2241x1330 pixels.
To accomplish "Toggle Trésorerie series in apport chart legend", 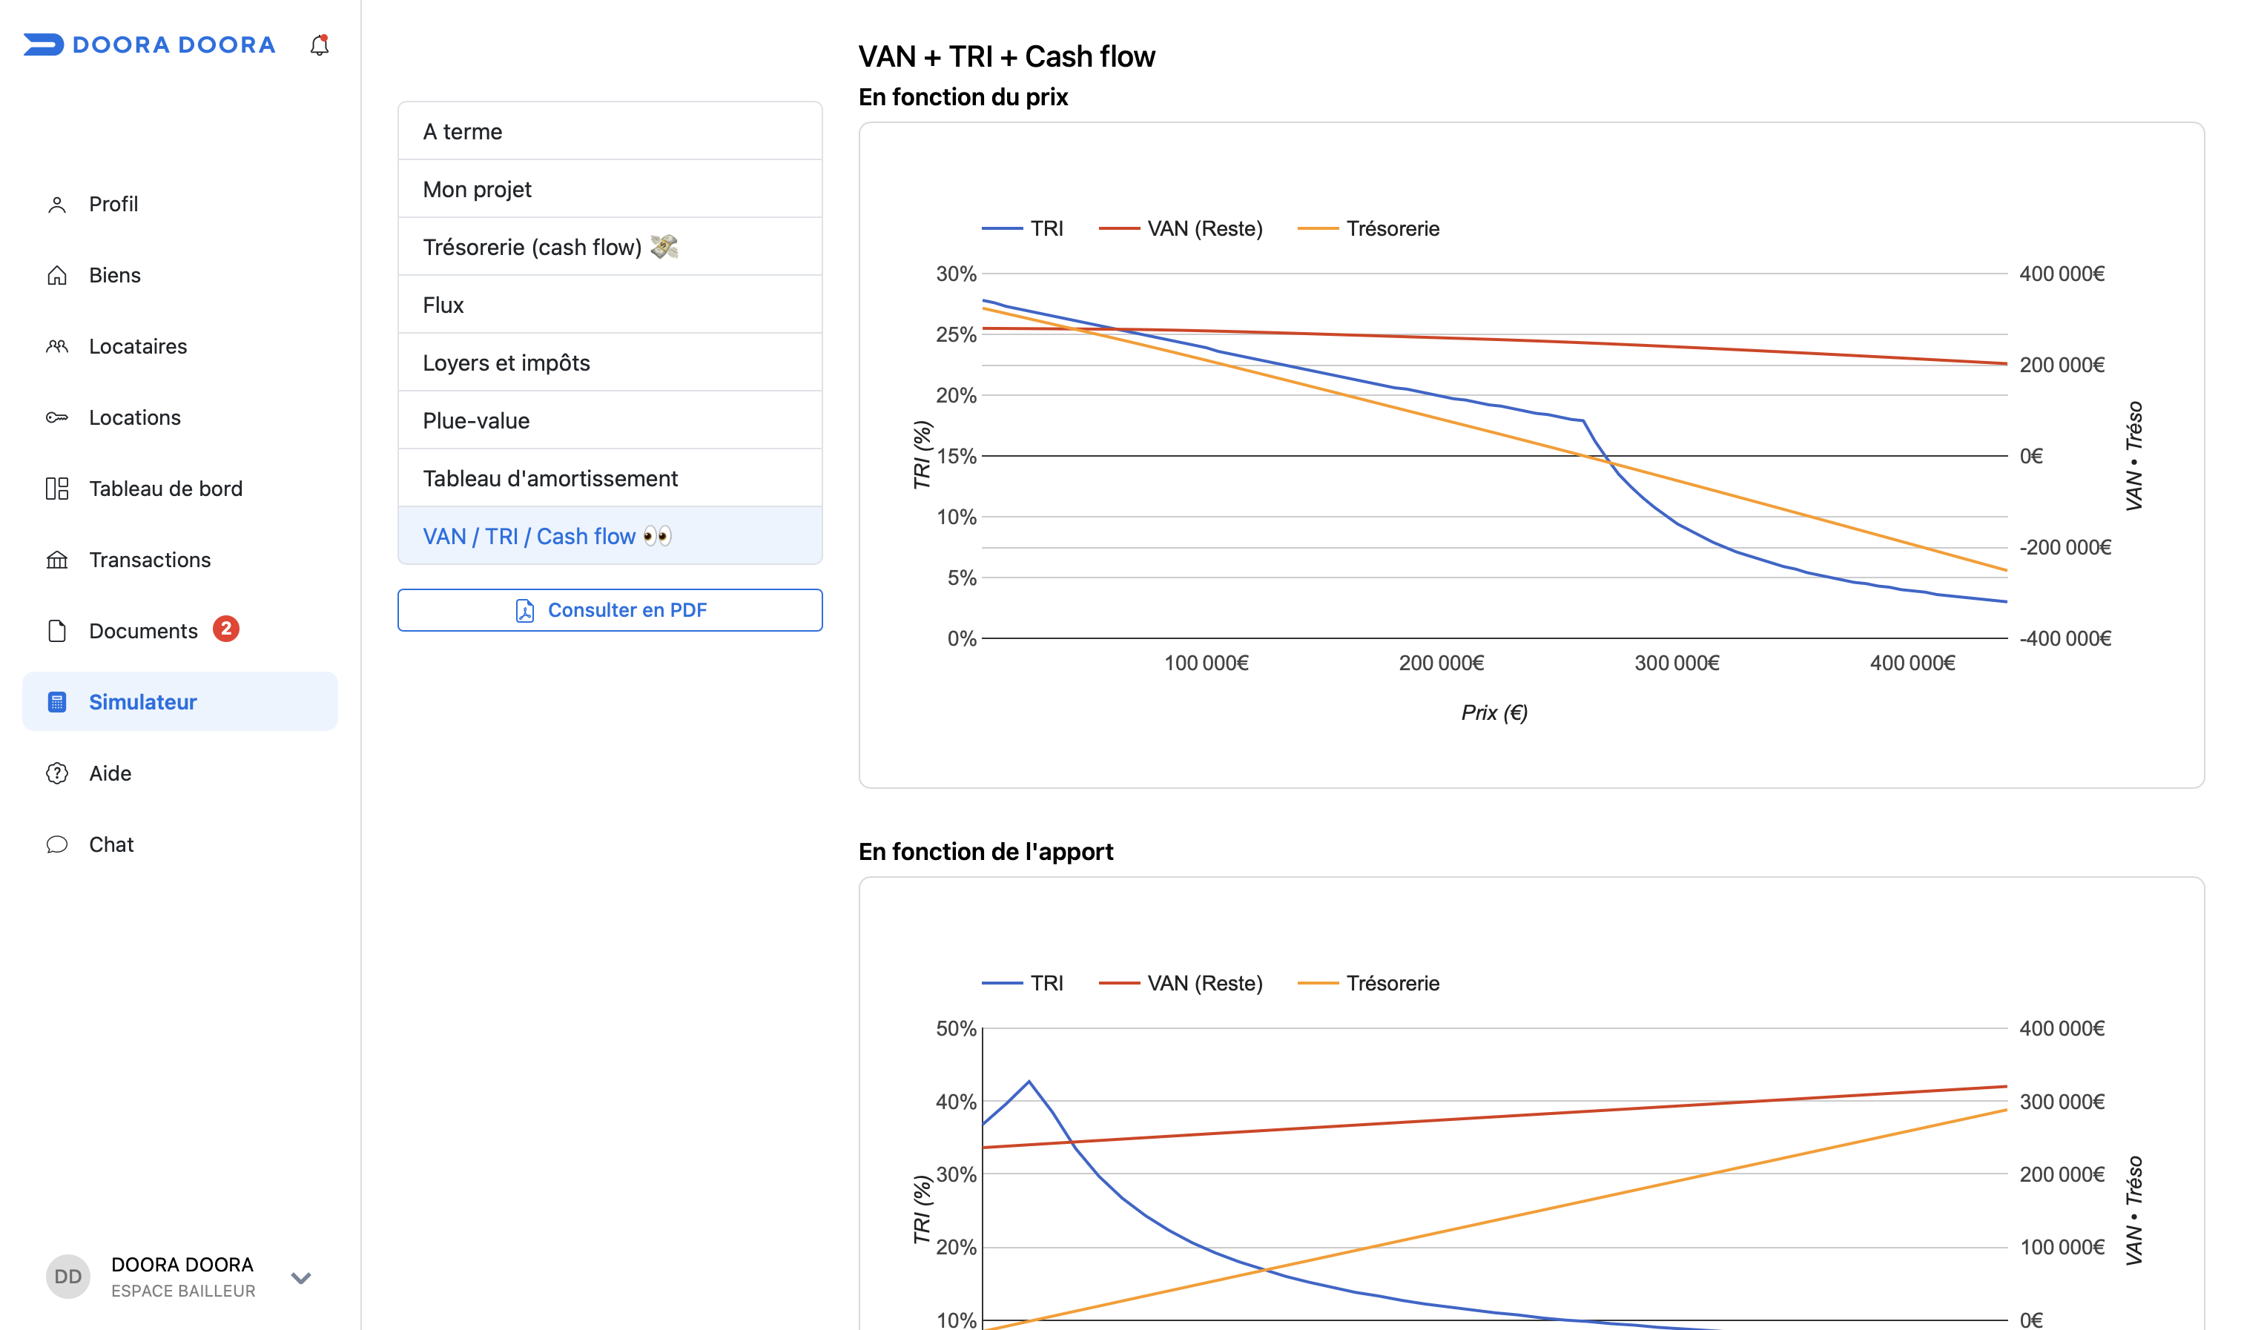I will tap(1368, 983).
